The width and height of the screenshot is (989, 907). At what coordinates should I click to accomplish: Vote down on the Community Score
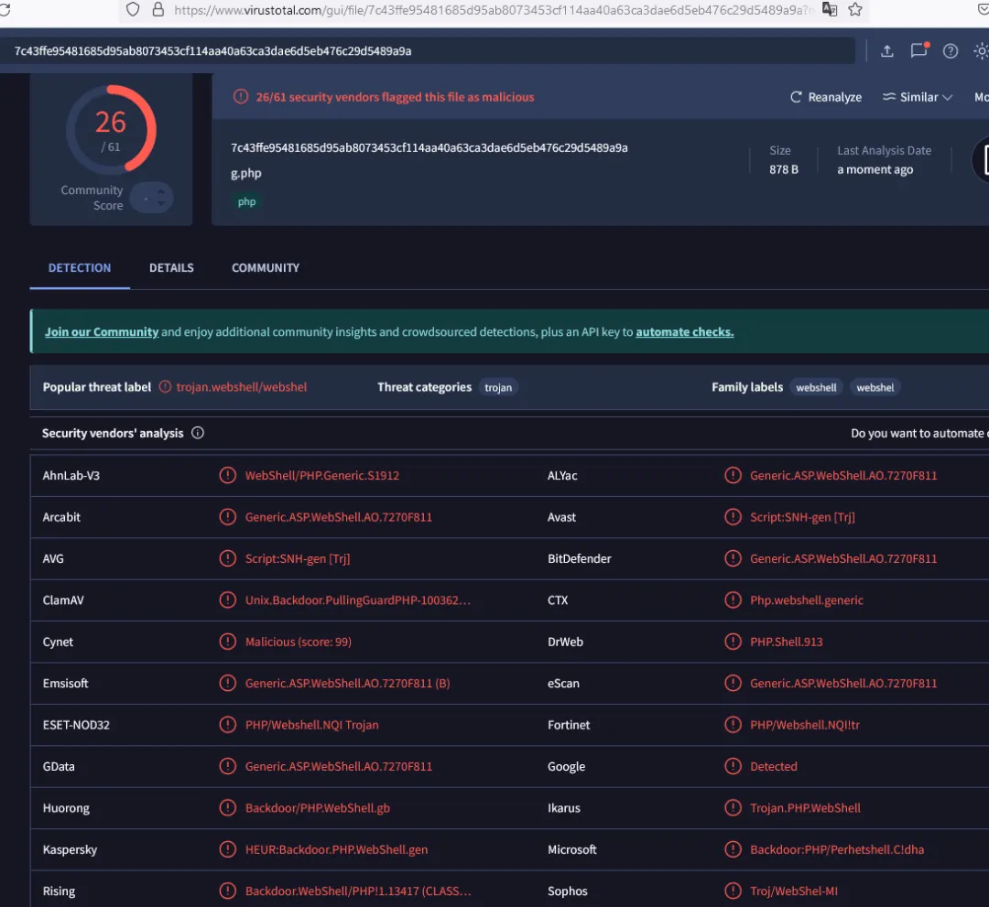(x=161, y=204)
